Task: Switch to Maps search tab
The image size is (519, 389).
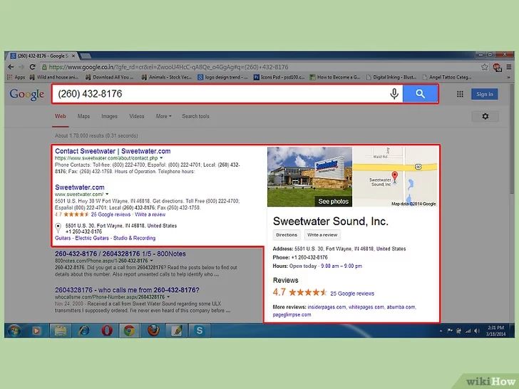Action: pyautogui.click(x=83, y=116)
